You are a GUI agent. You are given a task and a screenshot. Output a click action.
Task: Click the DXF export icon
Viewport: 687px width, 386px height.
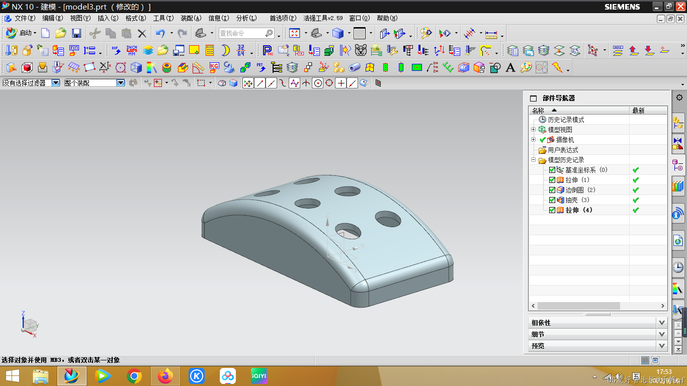click(116, 50)
